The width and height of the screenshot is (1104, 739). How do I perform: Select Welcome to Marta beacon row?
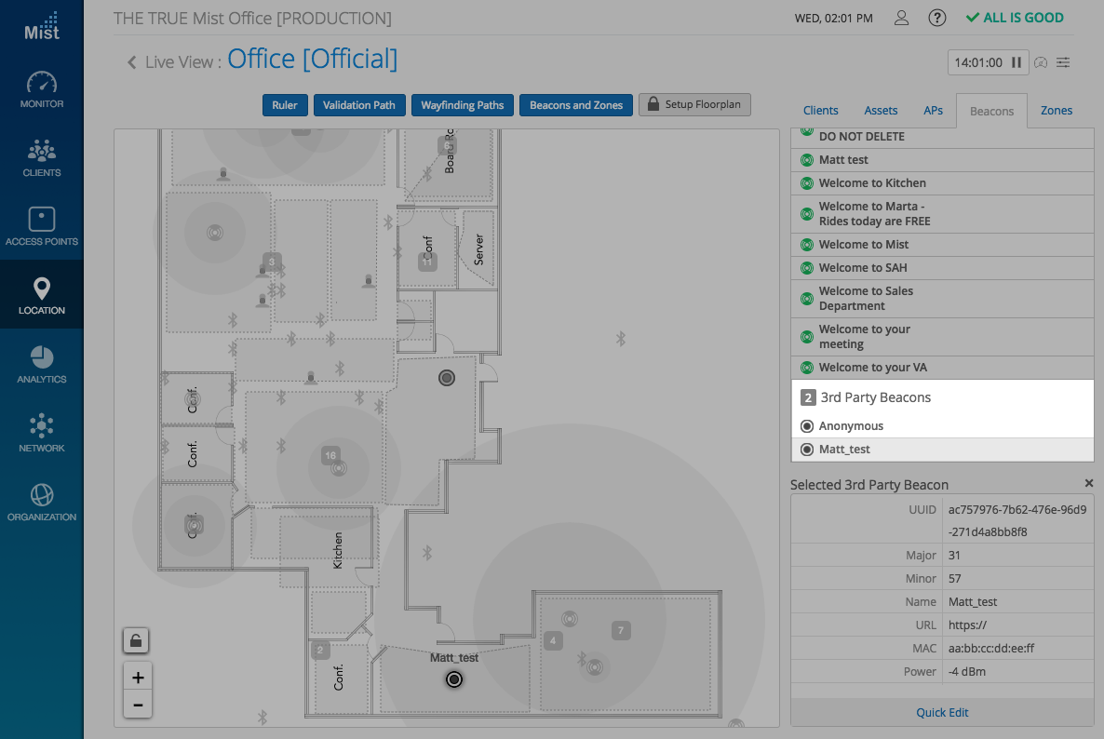[942, 213]
